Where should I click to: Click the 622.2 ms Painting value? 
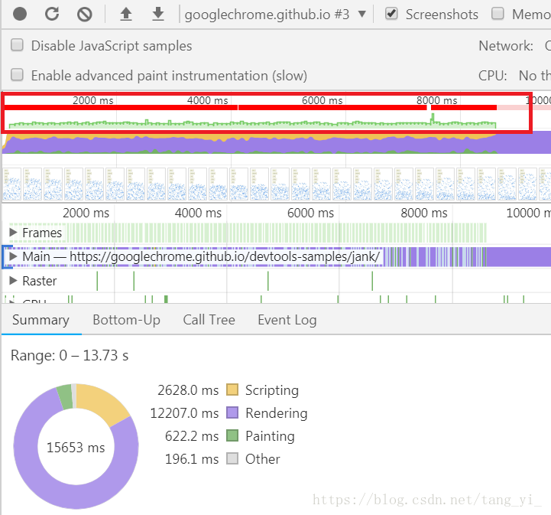[192, 436]
